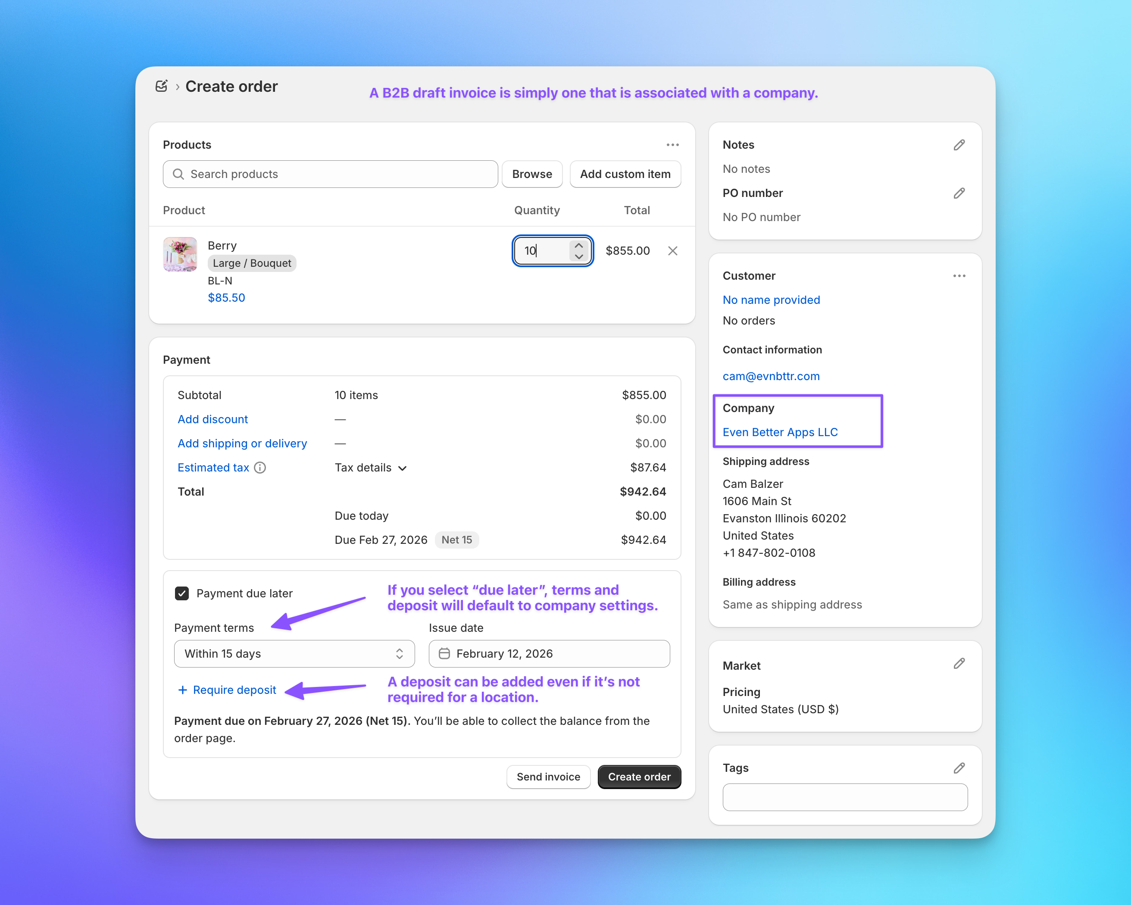1131x905 pixels.
Task: Edit the Market settings
Action: point(959,664)
